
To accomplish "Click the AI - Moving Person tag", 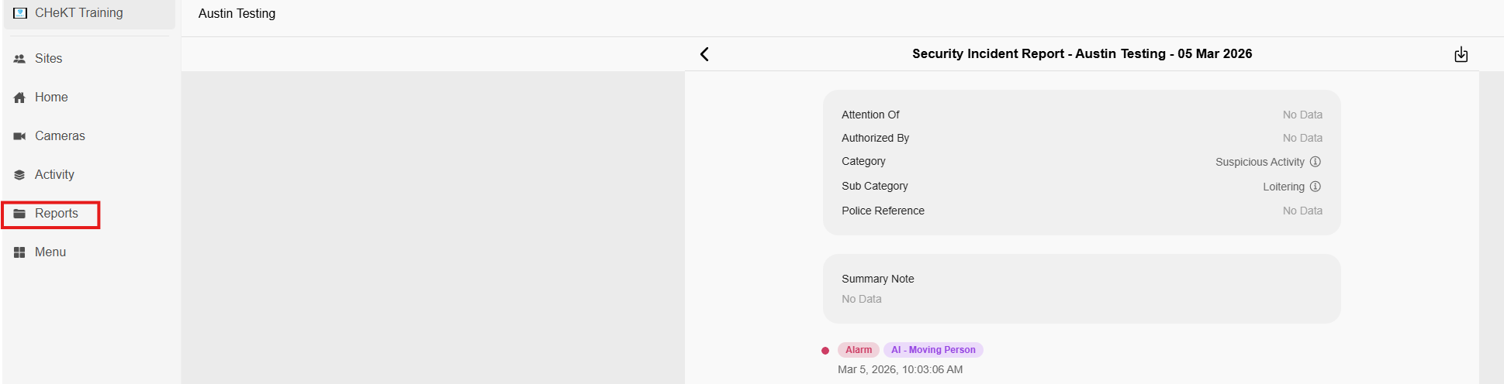I will click(933, 350).
